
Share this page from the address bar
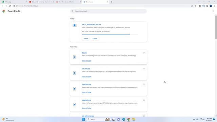(x=192, y=6)
